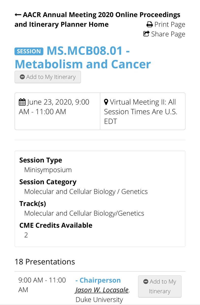Click the Chairperson presentation heading

pos(98,280)
